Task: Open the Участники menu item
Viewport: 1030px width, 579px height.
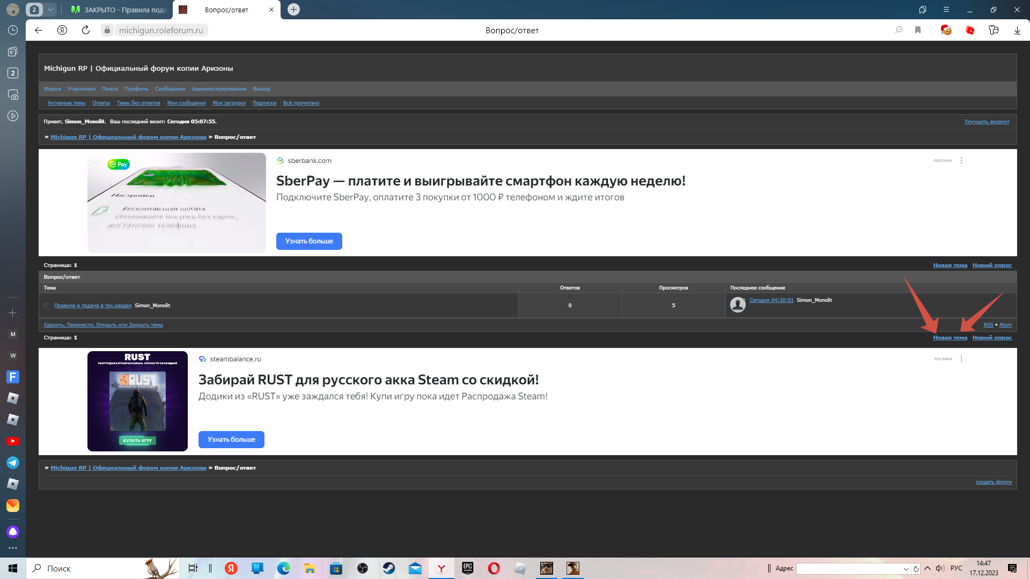Action: pos(82,89)
